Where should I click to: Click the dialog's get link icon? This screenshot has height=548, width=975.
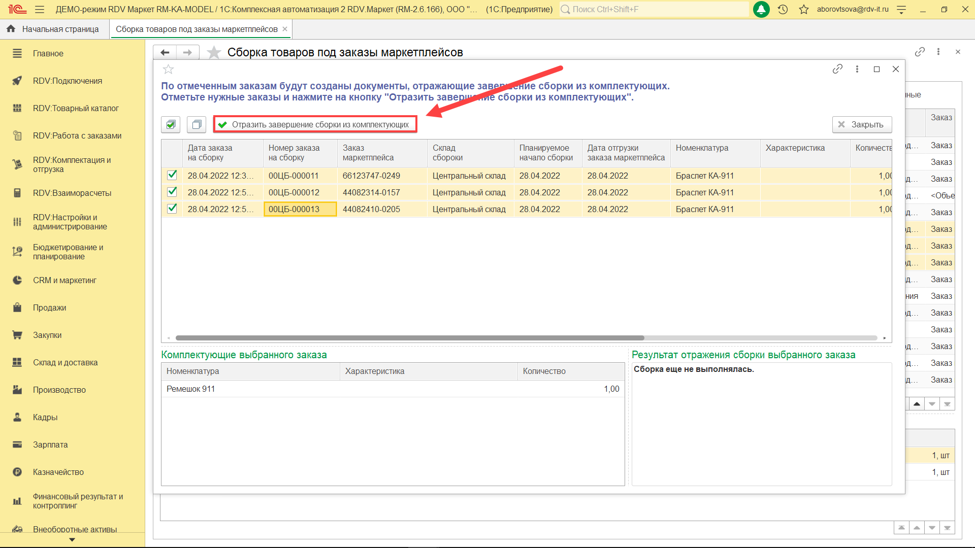837,69
